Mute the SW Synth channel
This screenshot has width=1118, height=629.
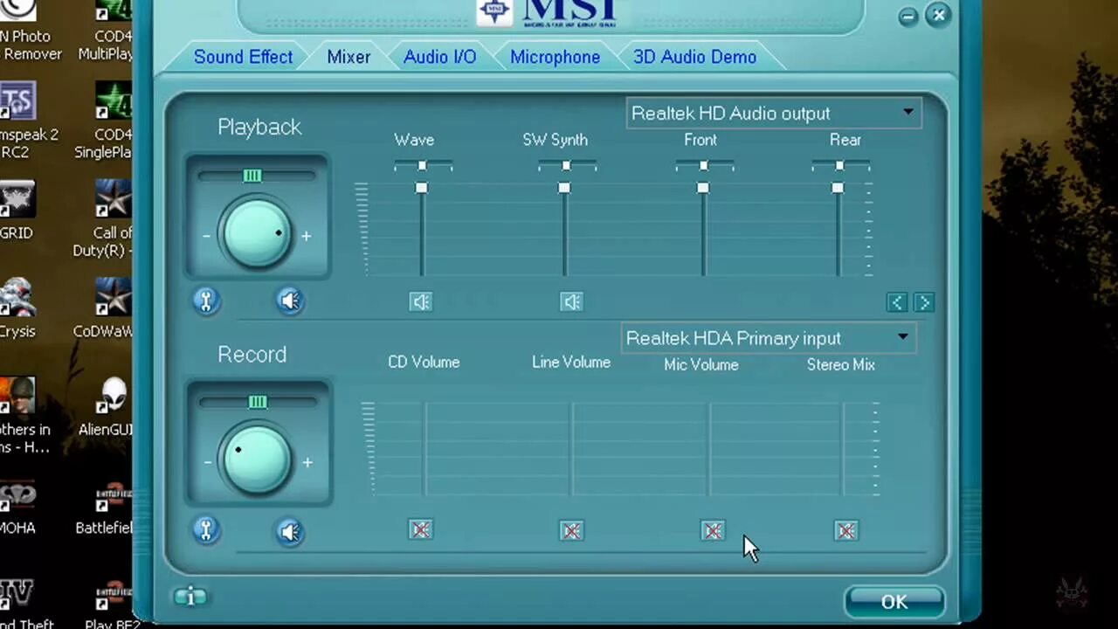571,302
